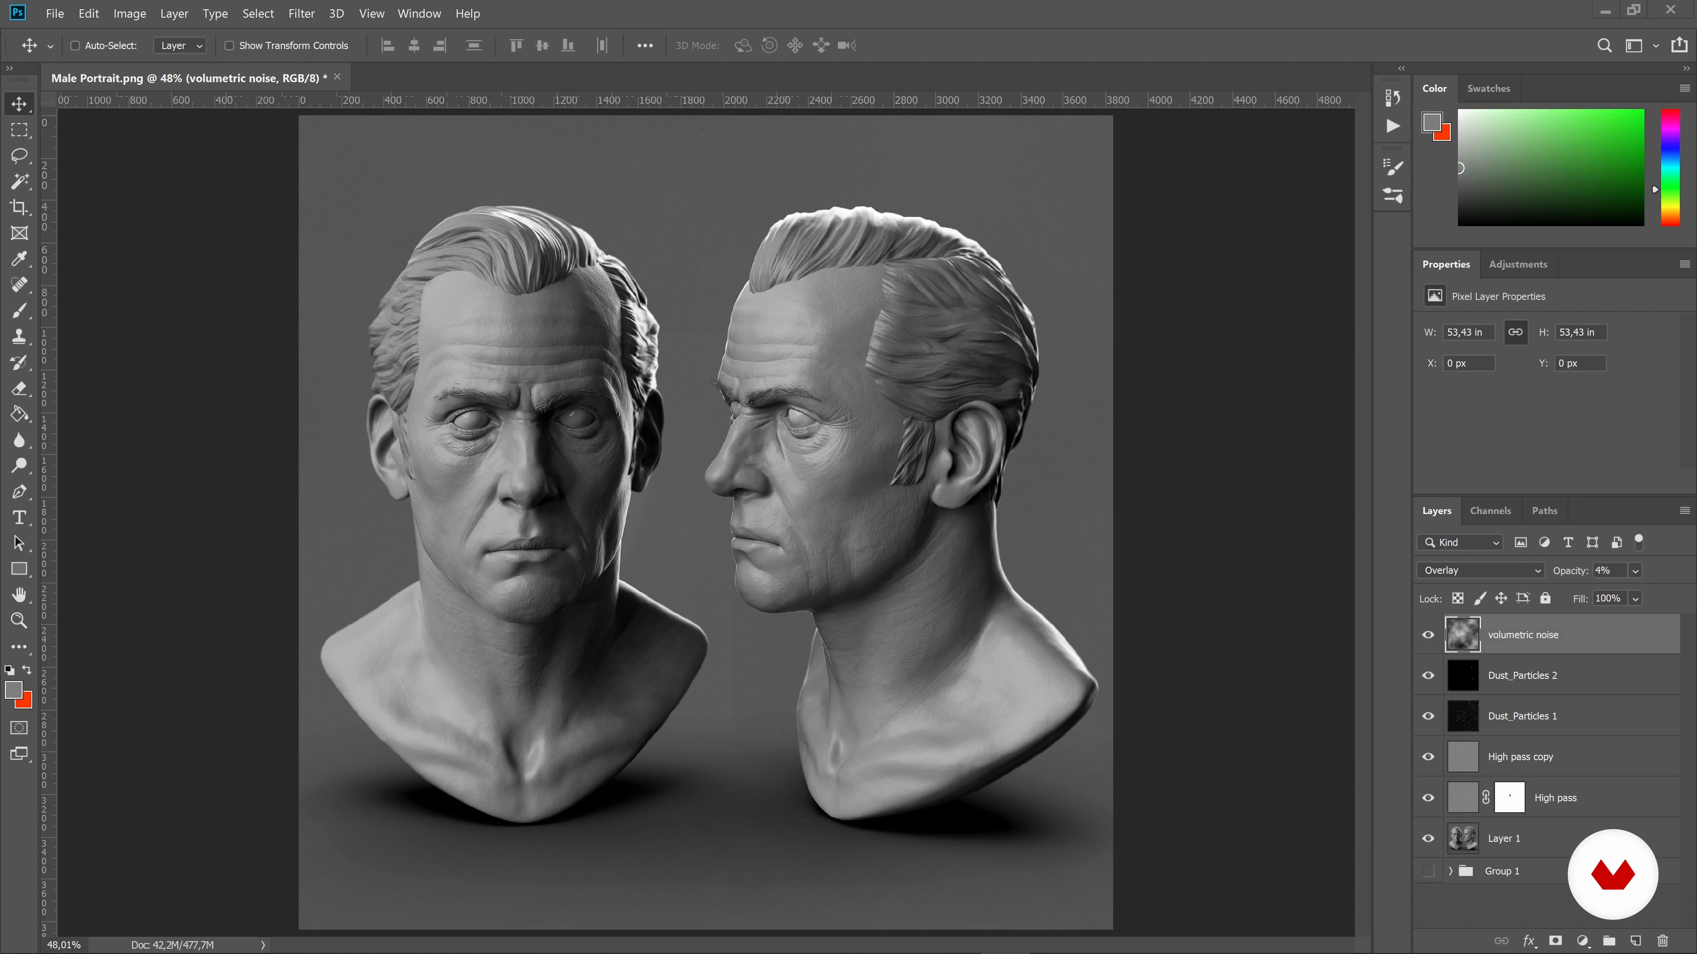
Task: Click the foreground color swatch in toolbar
Action: point(12,690)
